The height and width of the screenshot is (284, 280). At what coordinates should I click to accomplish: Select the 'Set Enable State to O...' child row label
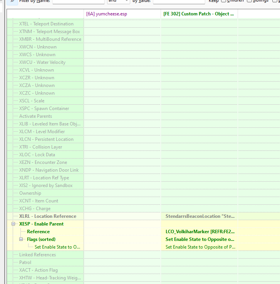click(x=57, y=247)
